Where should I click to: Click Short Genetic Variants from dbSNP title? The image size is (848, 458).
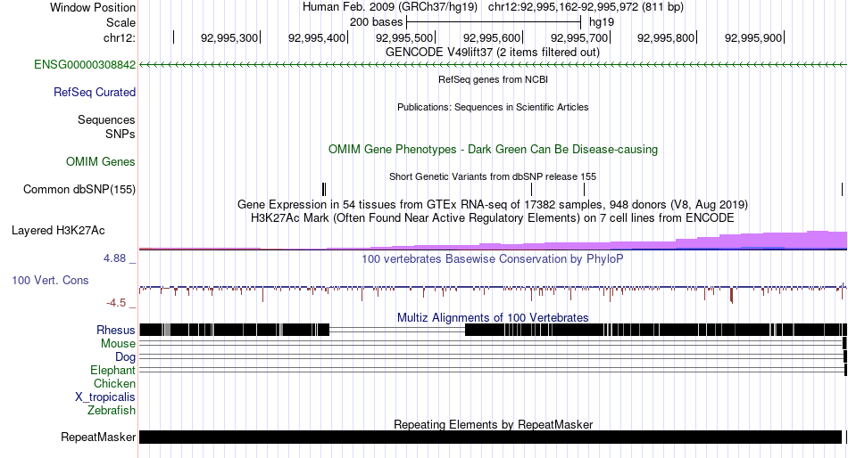(493, 176)
